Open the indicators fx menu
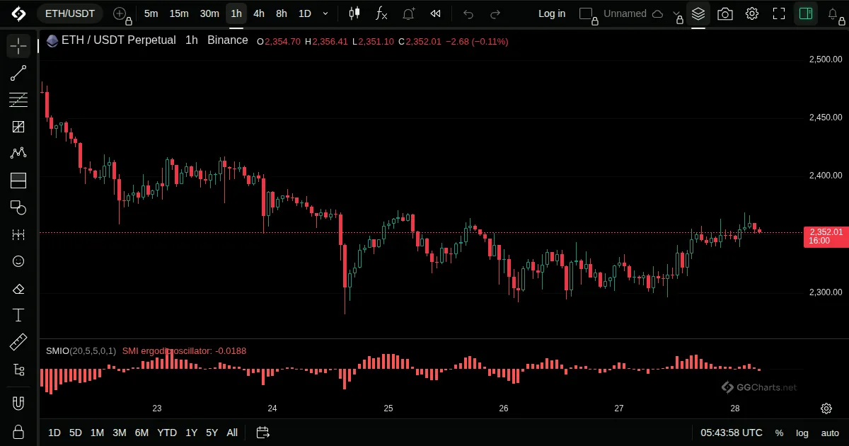 tap(381, 13)
